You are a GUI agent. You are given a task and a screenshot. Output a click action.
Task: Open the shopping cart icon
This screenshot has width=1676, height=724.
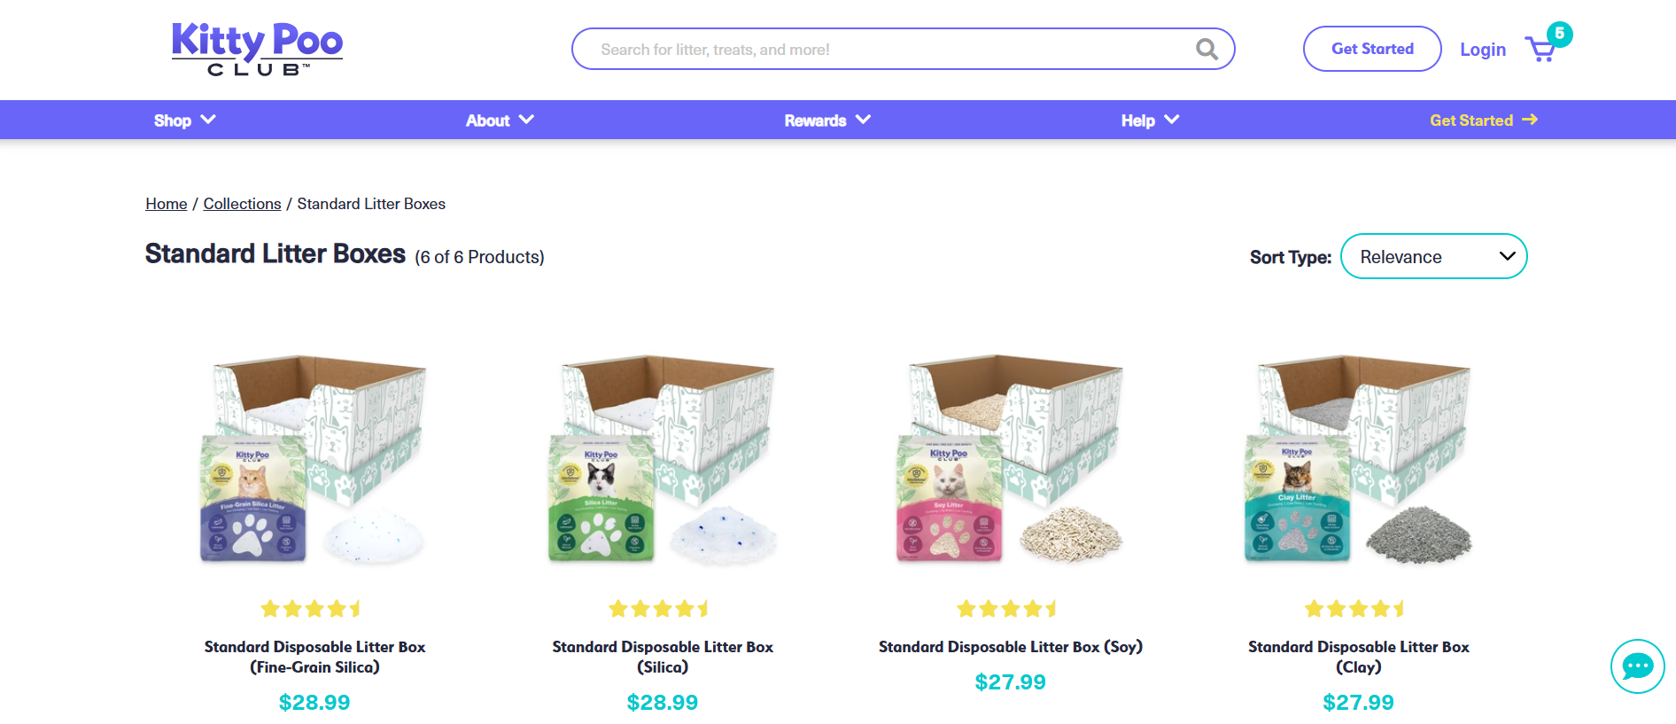pos(1542,49)
